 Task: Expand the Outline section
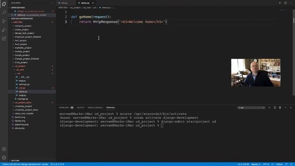(x=15, y=160)
